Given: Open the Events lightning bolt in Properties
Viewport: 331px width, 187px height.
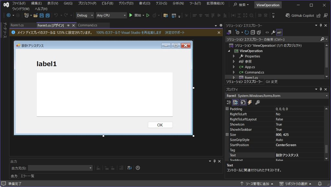Looking at the screenshot, I should [250, 102].
